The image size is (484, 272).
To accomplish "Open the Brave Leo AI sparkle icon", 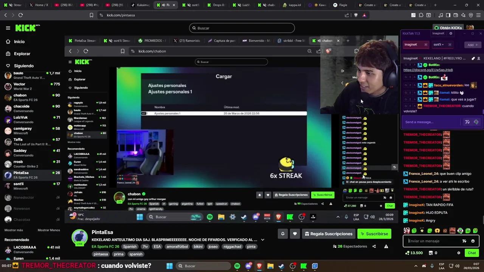I will tap(463, 15).
